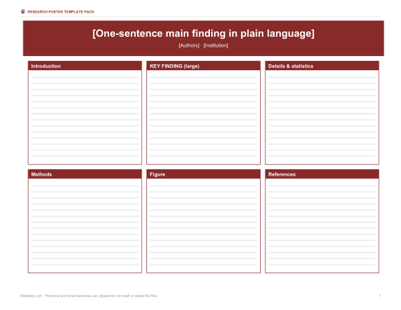The width and height of the screenshot is (401, 310).
Task: Select the 'KEY FINDING (large)' section heading
Action: [x=174, y=66]
